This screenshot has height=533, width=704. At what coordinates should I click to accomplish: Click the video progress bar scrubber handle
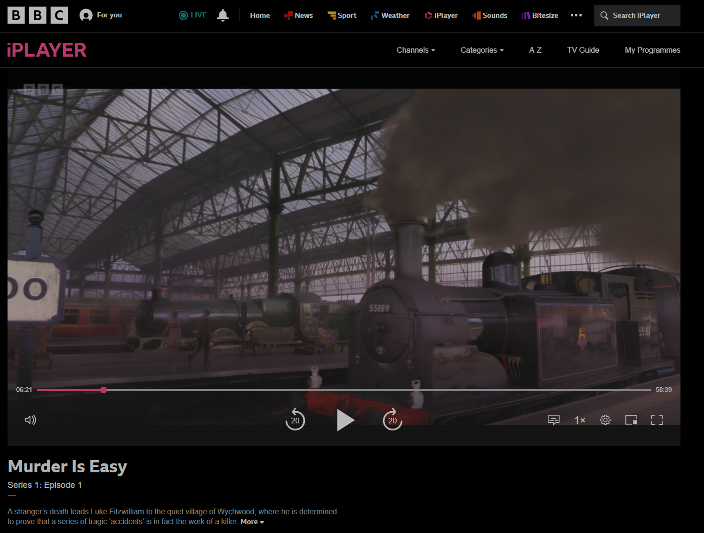coord(104,390)
